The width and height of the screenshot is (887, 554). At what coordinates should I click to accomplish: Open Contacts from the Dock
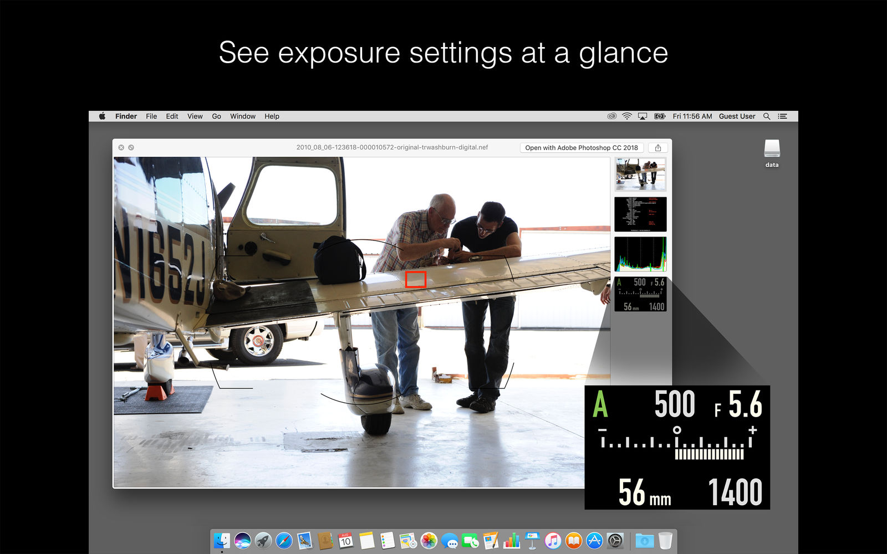(325, 540)
